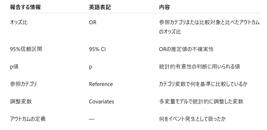Click the 多変量モデルで統計的に調整した変数 description
This screenshot has height=130, width=267.
201,102
